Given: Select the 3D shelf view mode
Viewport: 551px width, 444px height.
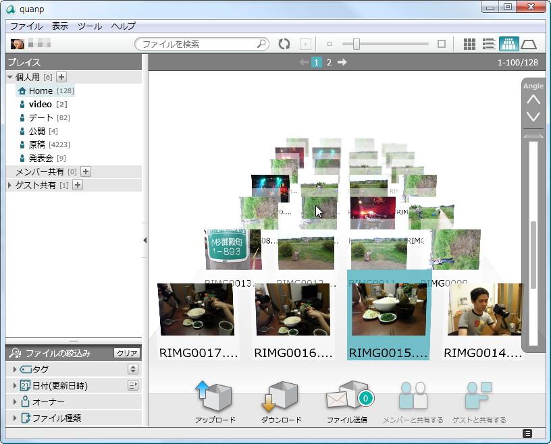Looking at the screenshot, I should pos(508,44).
